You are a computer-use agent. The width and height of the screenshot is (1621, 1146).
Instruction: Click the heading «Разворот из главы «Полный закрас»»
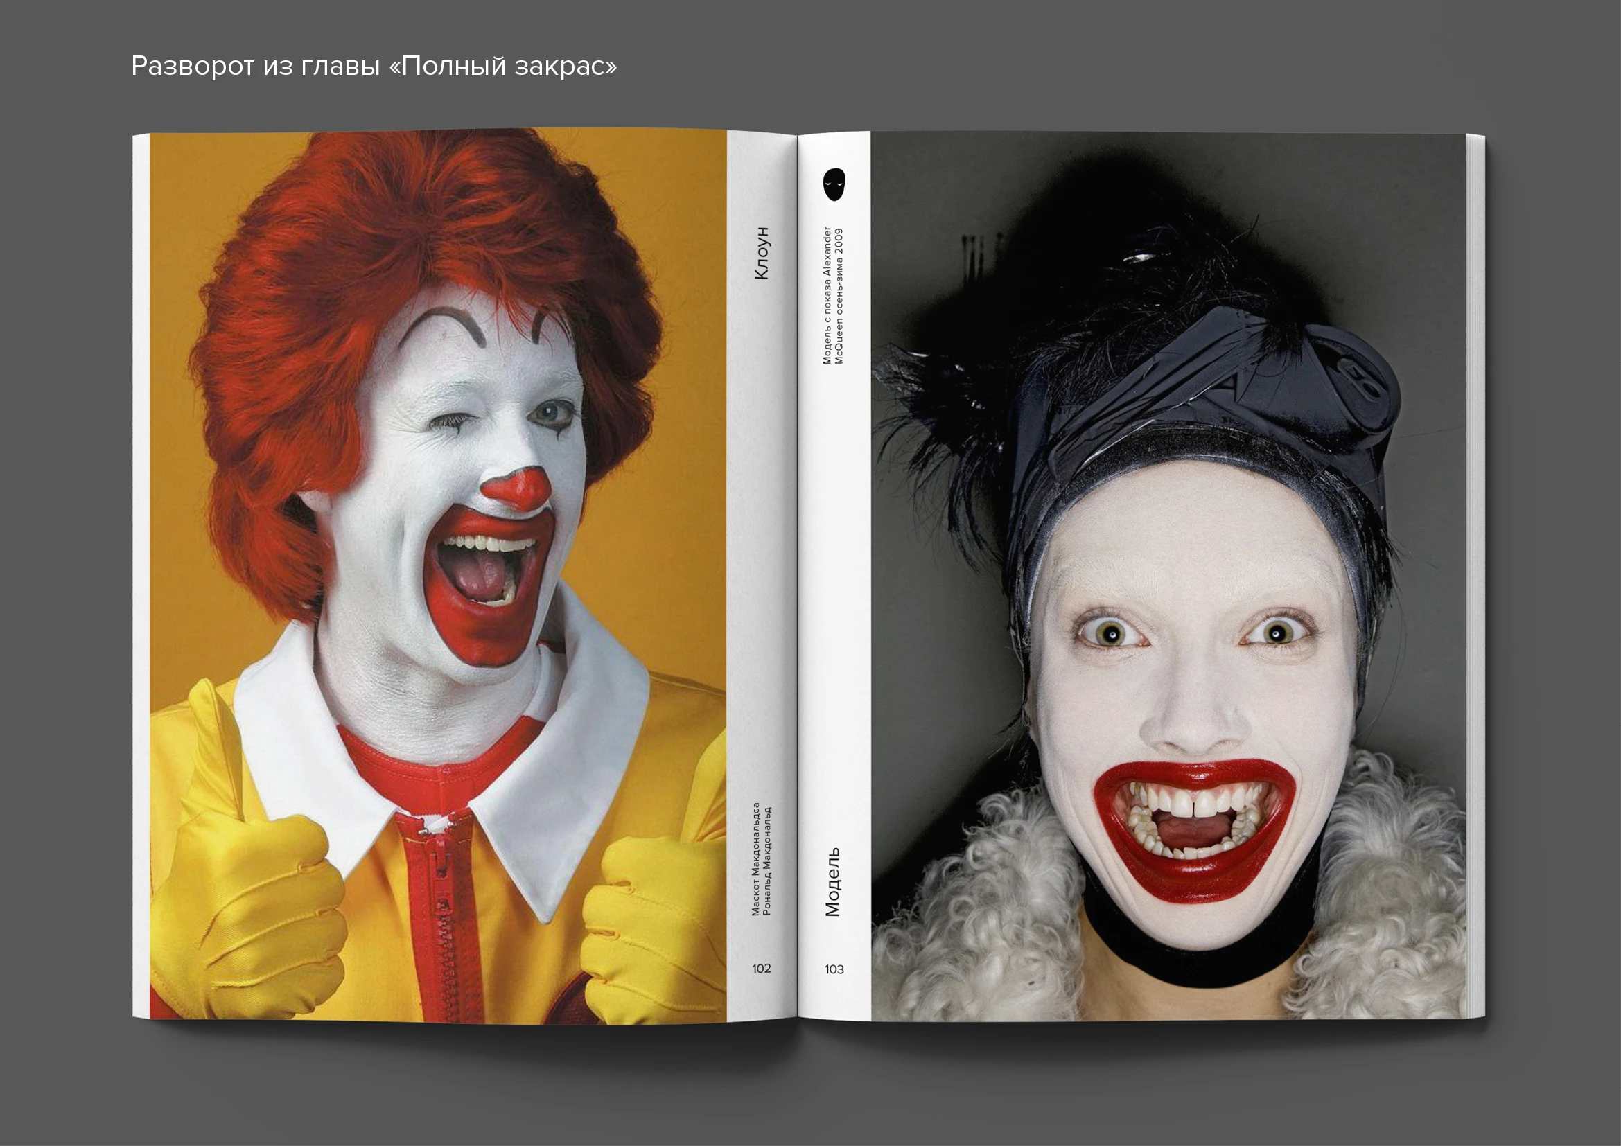pos(374,67)
